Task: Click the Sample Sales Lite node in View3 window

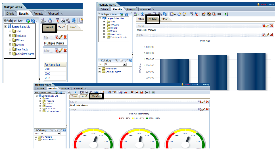Action: (x=48, y=96)
